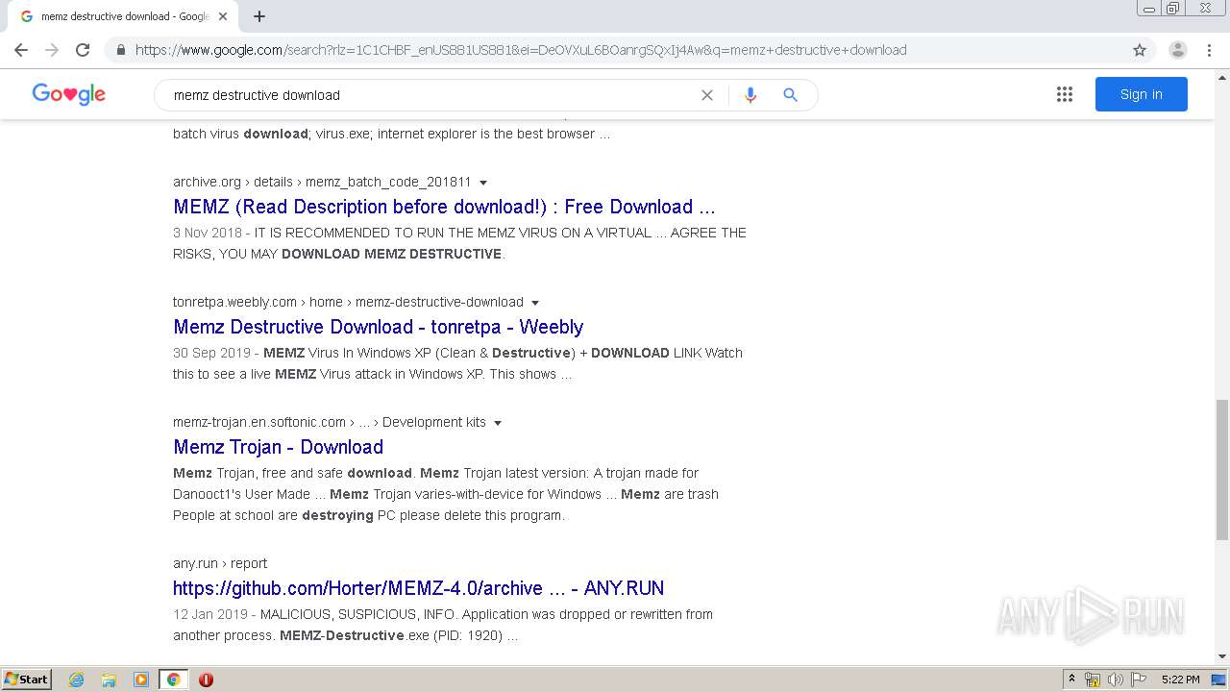Open the Windows Start menu
This screenshot has width=1230, height=692.
click(x=27, y=680)
